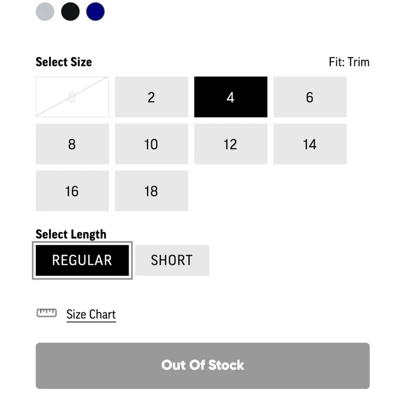Pick size 14

[310, 144]
